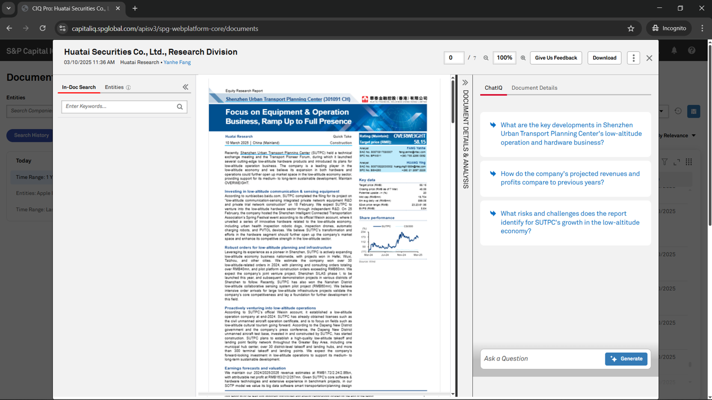This screenshot has height=400, width=712.
Task: Download the research document
Action: [x=604, y=58]
